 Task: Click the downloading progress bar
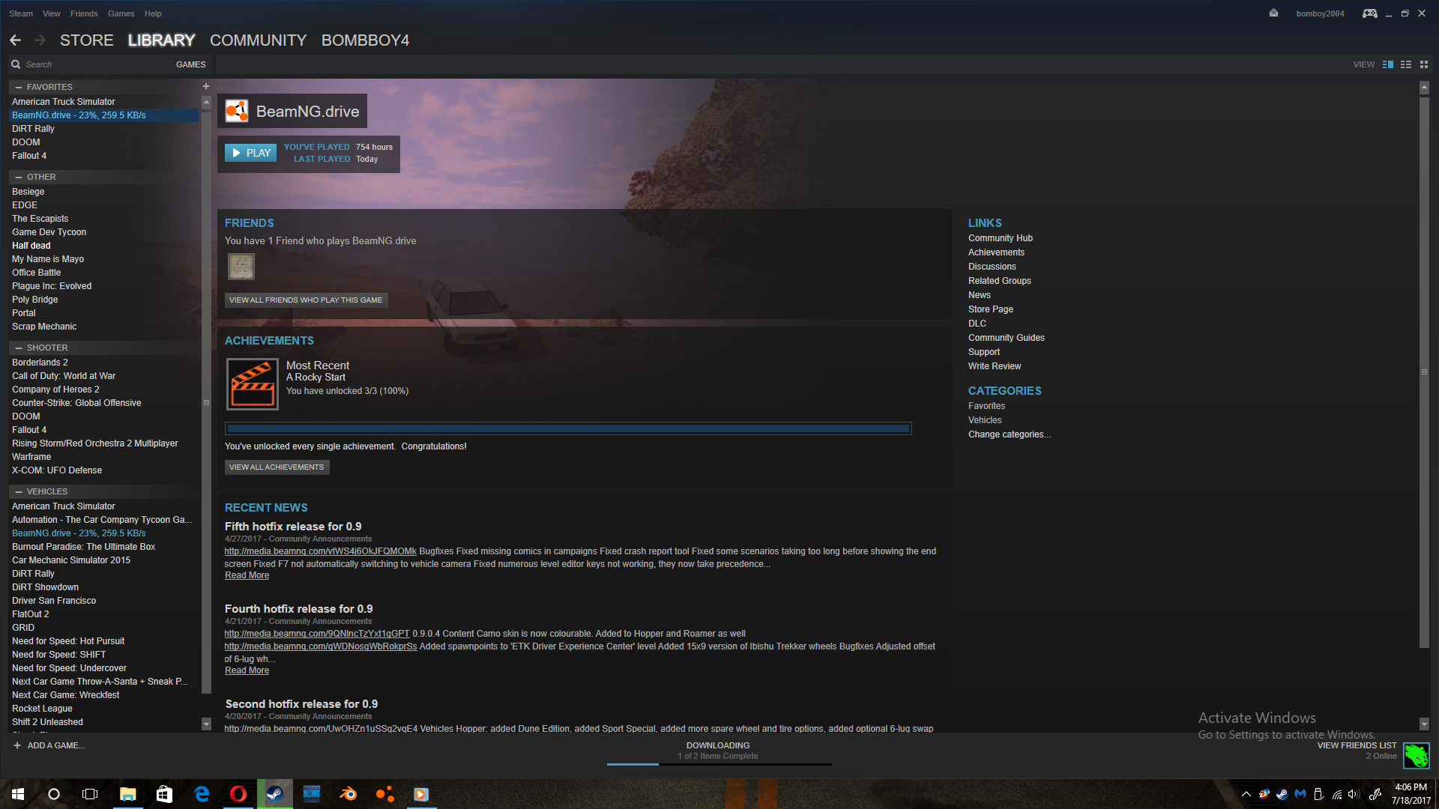[x=719, y=764]
